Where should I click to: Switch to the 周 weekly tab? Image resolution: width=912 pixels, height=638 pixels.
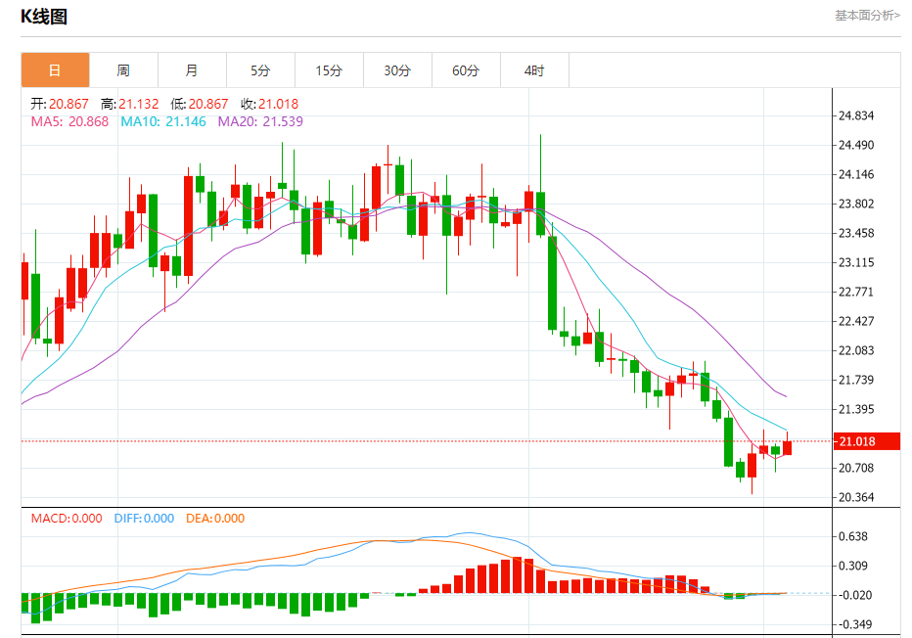click(x=123, y=70)
